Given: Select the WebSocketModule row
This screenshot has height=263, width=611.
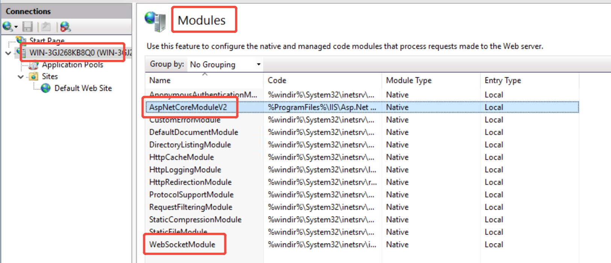Looking at the screenshot, I should click(182, 245).
